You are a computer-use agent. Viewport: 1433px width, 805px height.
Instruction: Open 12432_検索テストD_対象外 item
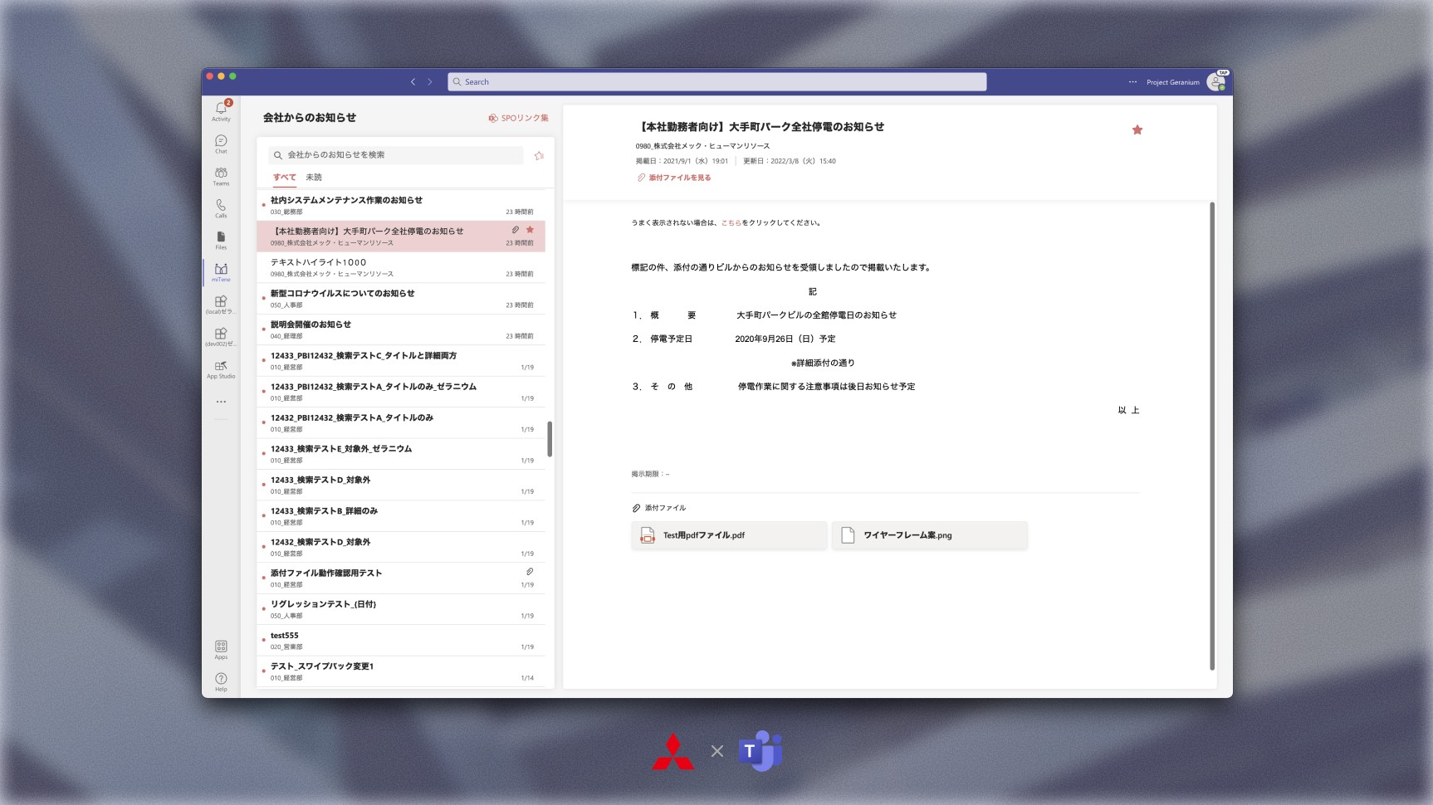[x=401, y=547]
